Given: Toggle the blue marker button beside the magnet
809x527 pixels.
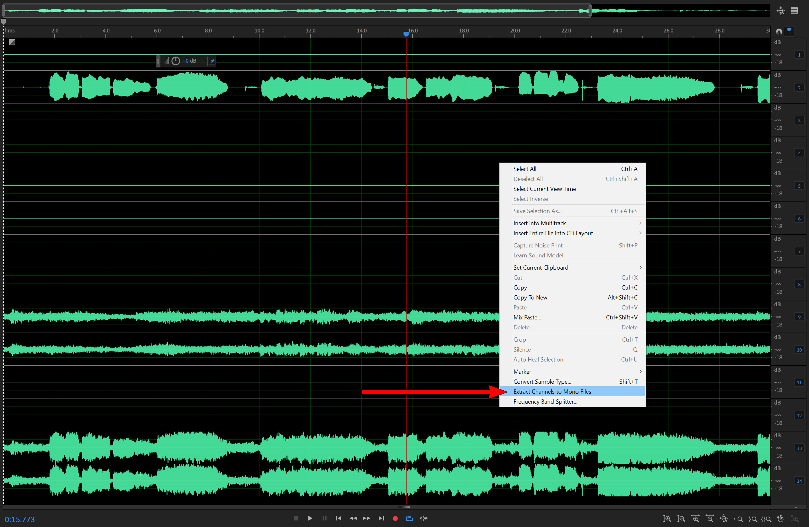Looking at the screenshot, I should tap(789, 31).
